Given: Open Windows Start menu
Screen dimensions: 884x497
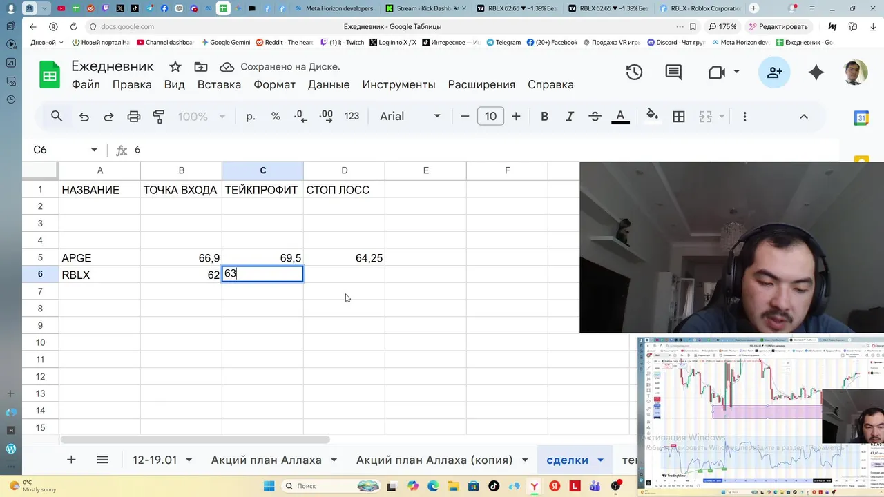Looking at the screenshot, I should (269, 486).
